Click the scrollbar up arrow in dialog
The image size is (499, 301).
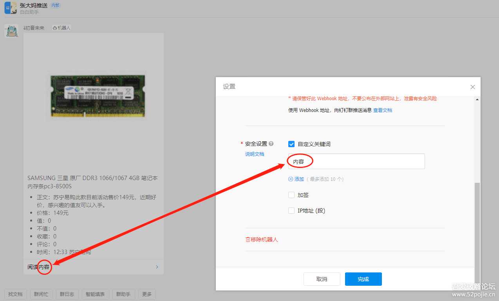[477, 99]
